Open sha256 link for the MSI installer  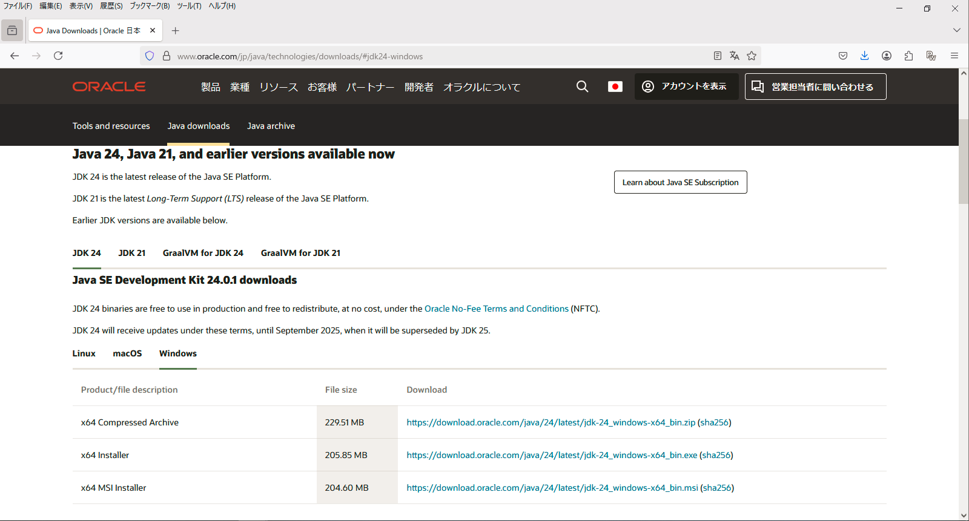pos(717,488)
